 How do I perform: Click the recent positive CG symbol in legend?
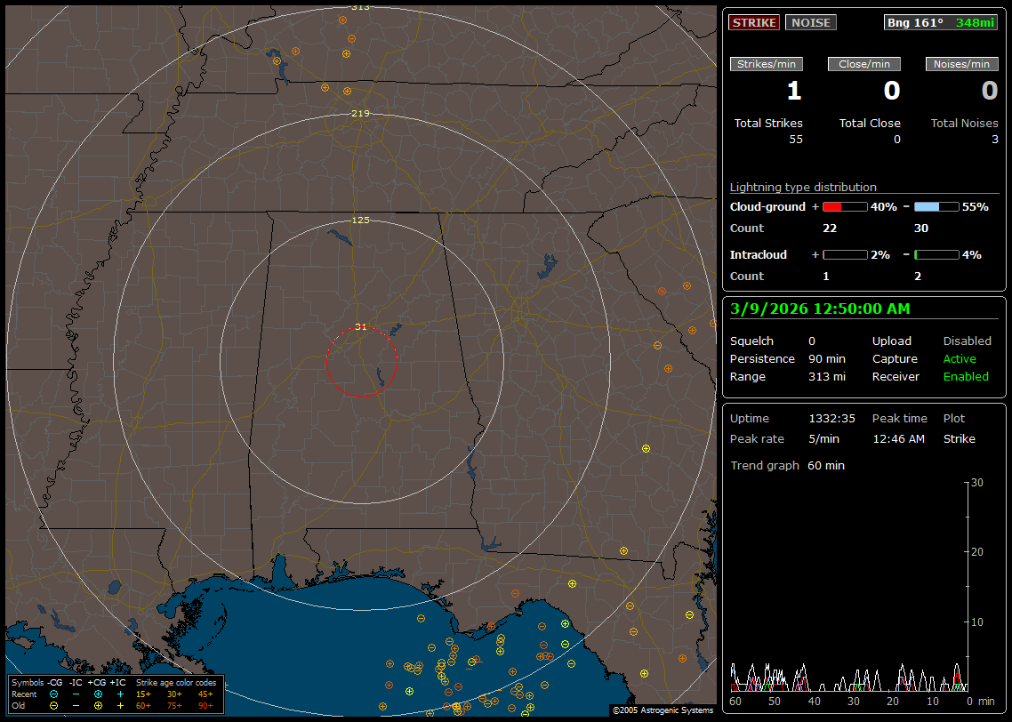point(98,694)
